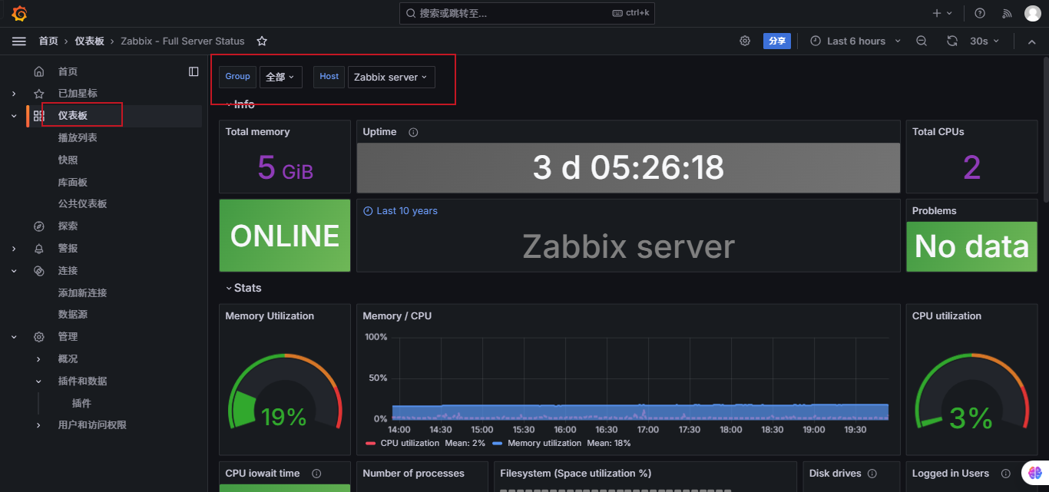Click the ONLINE status panel
Screen dimensions: 1049x492
285,236
